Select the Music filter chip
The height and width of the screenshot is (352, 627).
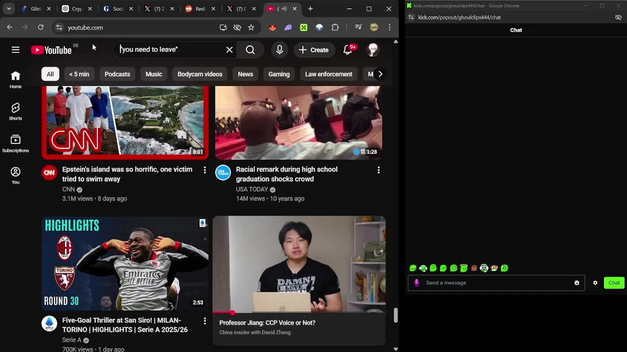[x=154, y=74]
